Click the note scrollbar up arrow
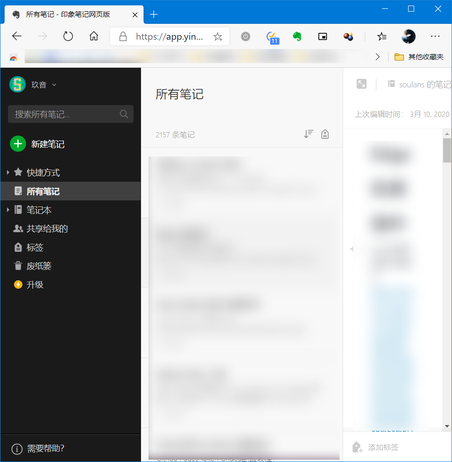 pos(447,134)
